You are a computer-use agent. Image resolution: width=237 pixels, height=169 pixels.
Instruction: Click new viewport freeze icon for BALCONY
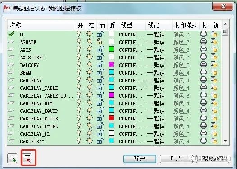(x=214, y=64)
